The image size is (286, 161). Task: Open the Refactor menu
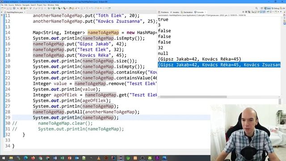coord(18,5)
